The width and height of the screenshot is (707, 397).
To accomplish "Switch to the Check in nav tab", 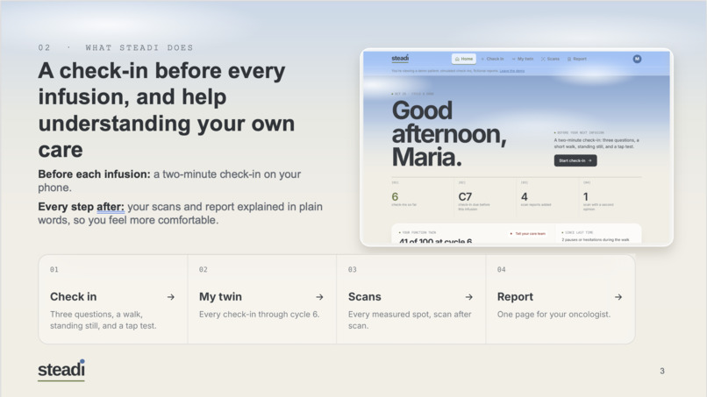I will (492, 59).
